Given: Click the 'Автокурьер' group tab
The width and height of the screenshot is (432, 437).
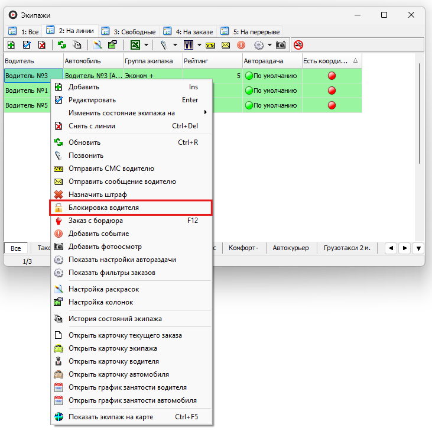Looking at the screenshot, I should 290,248.
